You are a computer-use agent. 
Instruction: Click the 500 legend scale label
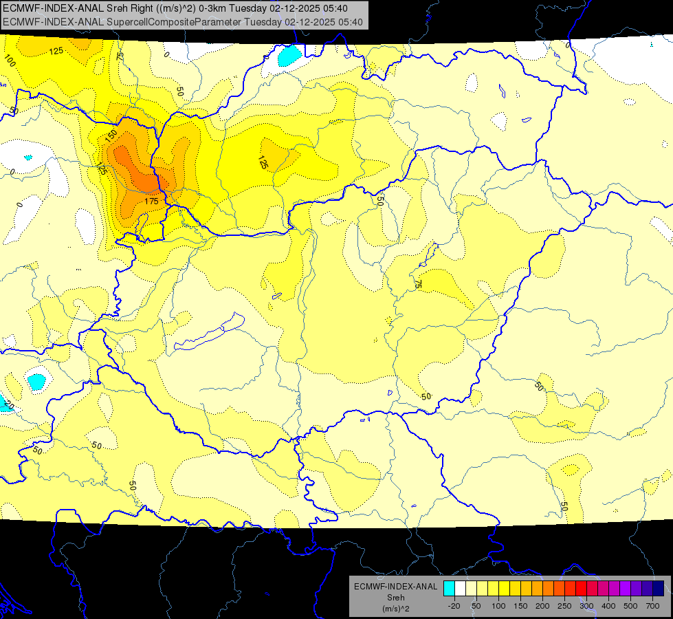(x=630, y=606)
